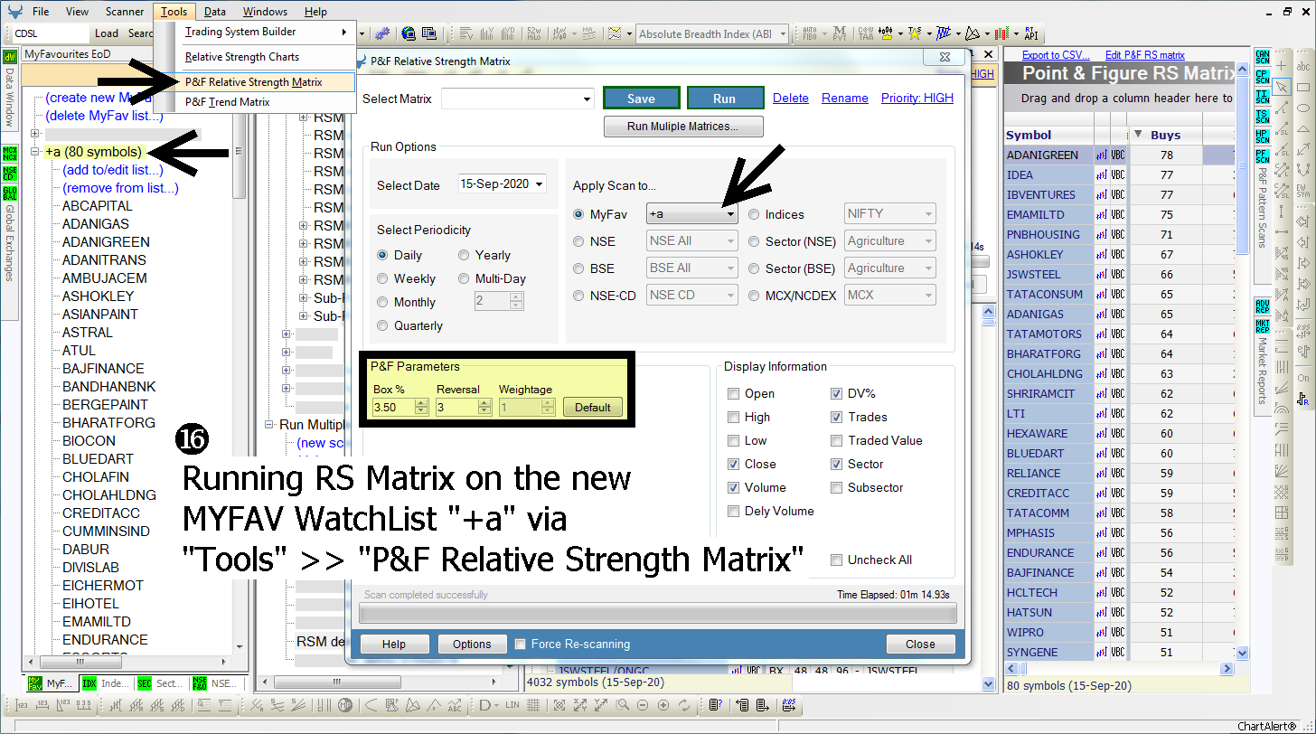Screen dimensions: 1316x734
Task: Click the VBC icon in IDEA row
Action: pyautogui.click(x=1118, y=174)
